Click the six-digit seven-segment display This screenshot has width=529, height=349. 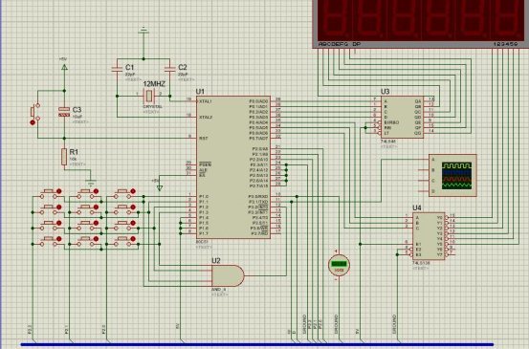pyautogui.click(x=420, y=24)
